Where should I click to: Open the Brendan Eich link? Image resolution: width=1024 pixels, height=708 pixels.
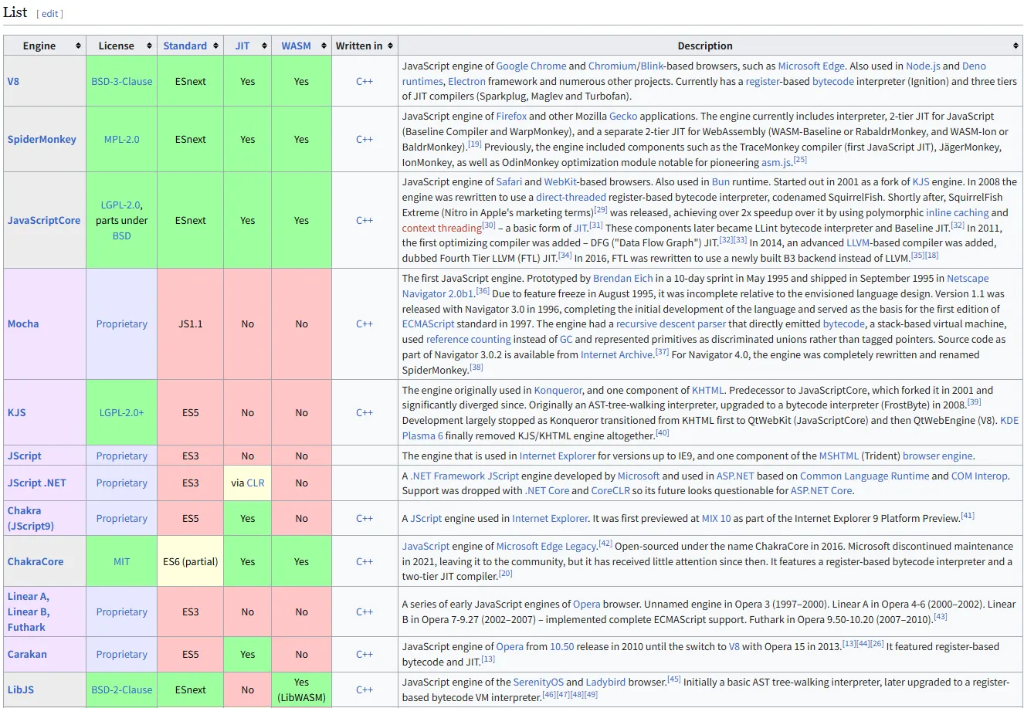point(622,279)
